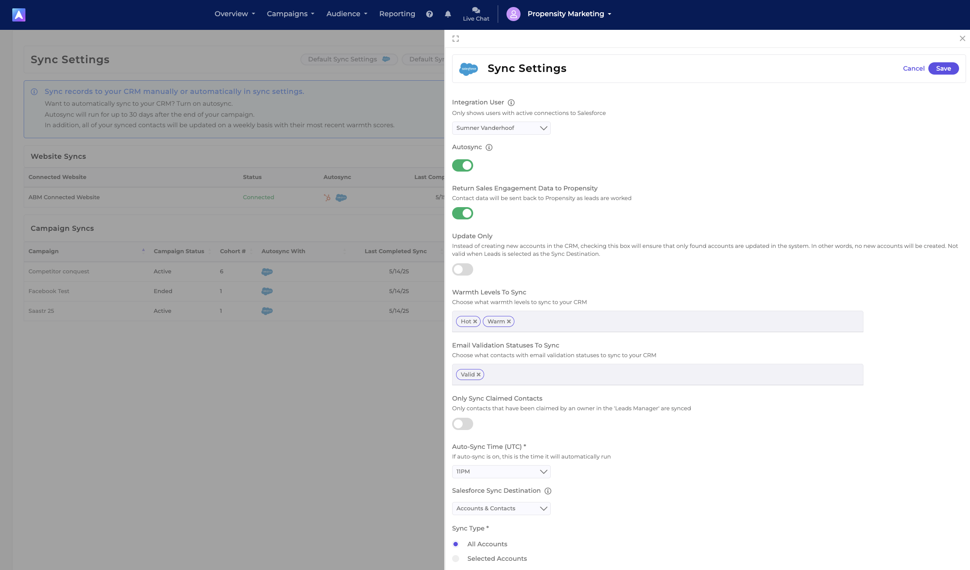
Task: Click Salesforce icon in Saastr 25 row
Action: tap(267, 311)
